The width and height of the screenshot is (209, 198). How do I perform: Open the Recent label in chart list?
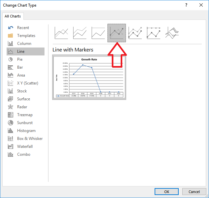(23, 28)
